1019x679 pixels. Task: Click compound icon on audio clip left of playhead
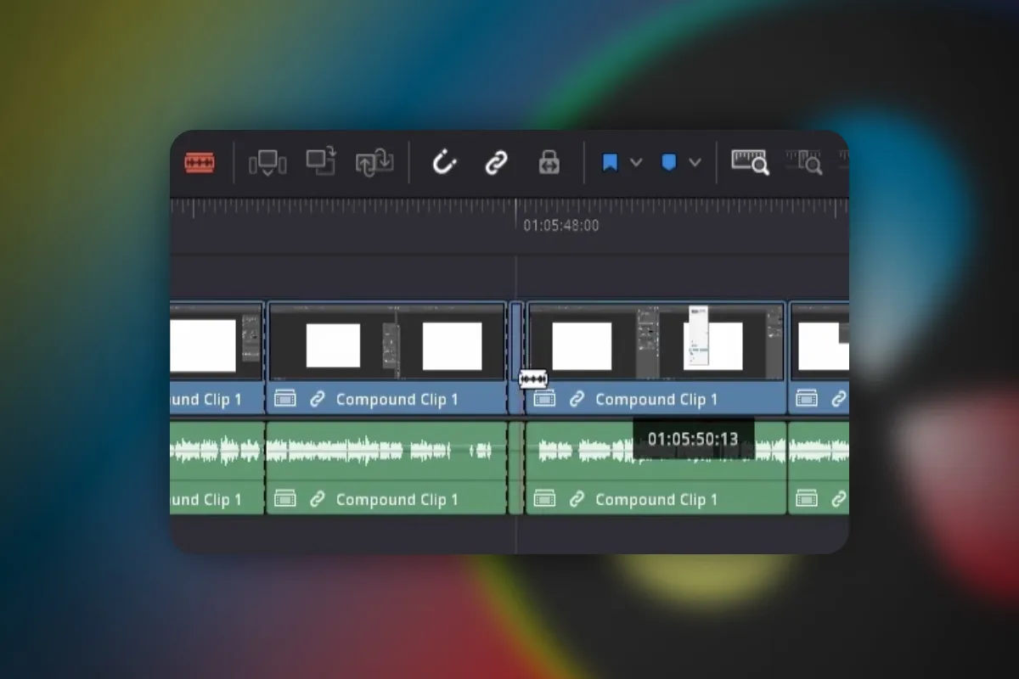click(285, 499)
